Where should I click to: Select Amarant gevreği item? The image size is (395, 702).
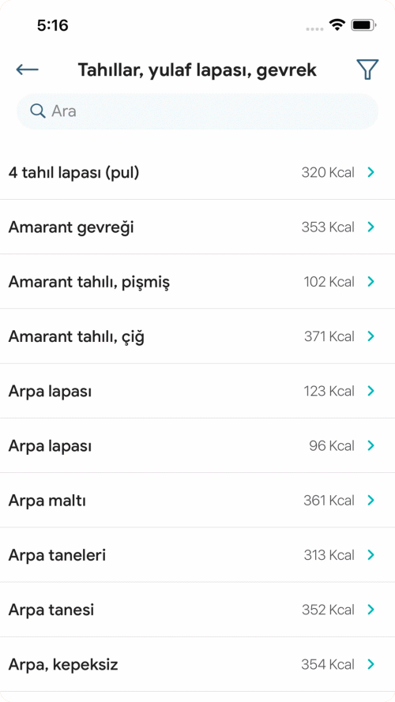point(197,227)
